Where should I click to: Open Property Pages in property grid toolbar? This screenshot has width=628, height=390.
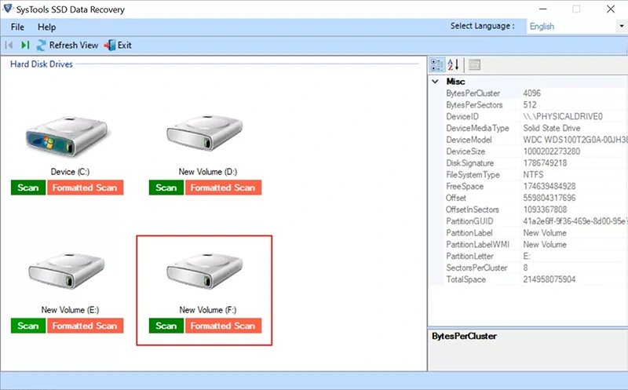[475, 64]
